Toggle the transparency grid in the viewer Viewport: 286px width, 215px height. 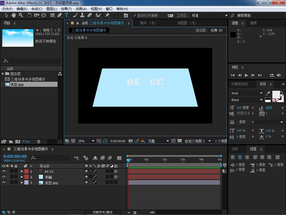point(180,141)
